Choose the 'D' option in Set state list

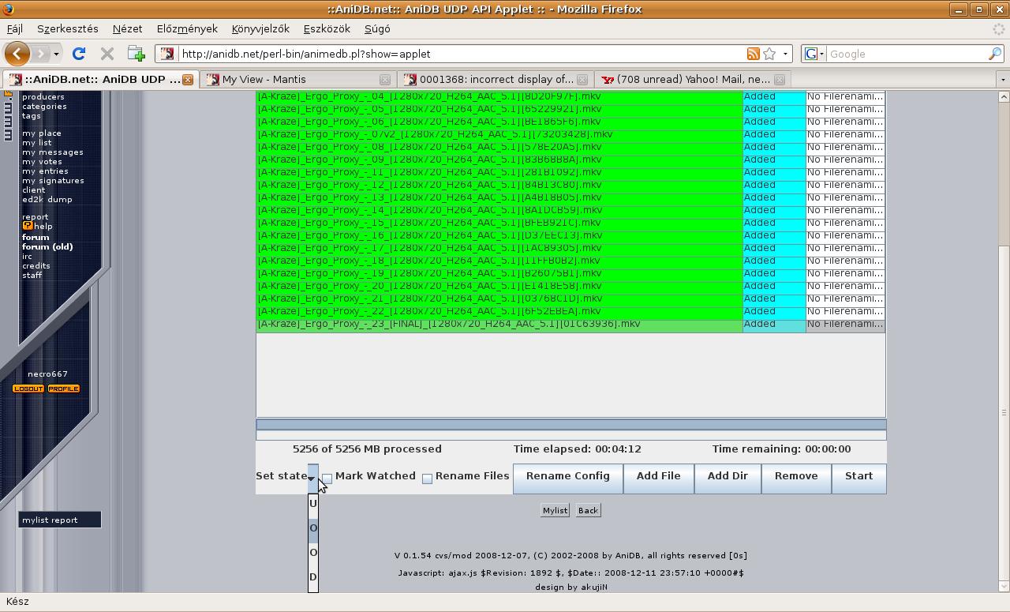(x=313, y=577)
